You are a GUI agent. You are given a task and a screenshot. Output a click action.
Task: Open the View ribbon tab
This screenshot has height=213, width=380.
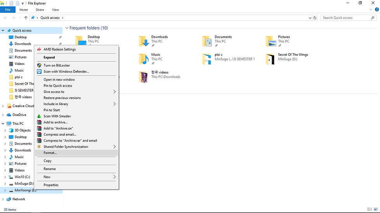55,10
